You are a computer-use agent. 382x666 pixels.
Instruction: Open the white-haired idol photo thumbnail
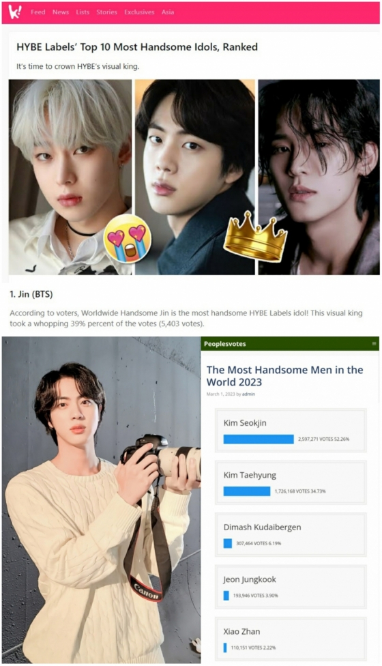click(70, 177)
